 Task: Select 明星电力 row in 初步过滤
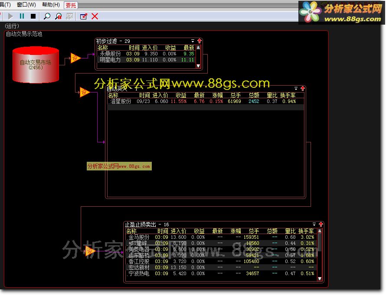[x=146, y=60]
